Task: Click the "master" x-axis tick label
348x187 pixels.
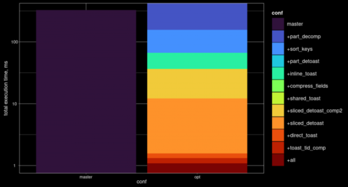Action: coord(86,177)
